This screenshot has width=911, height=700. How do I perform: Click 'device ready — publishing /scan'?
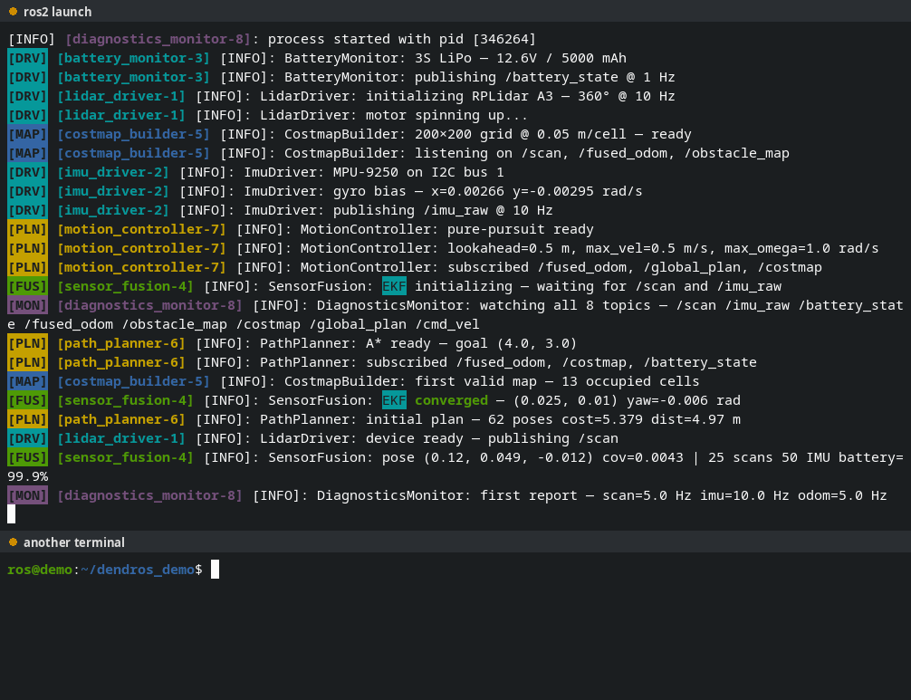point(492,438)
